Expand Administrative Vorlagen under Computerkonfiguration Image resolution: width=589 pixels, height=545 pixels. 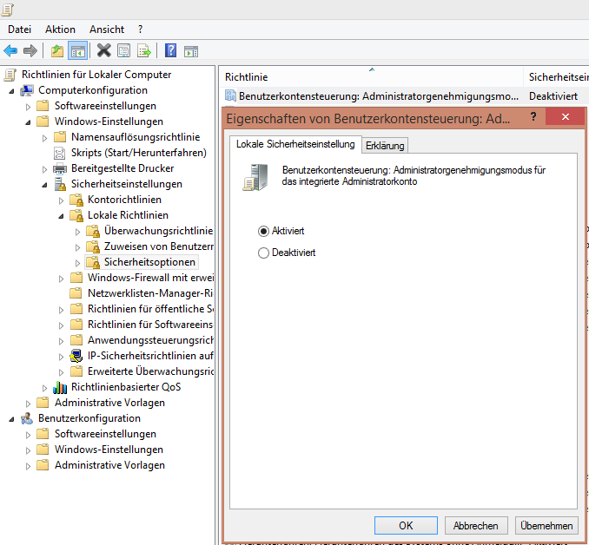[29, 403]
